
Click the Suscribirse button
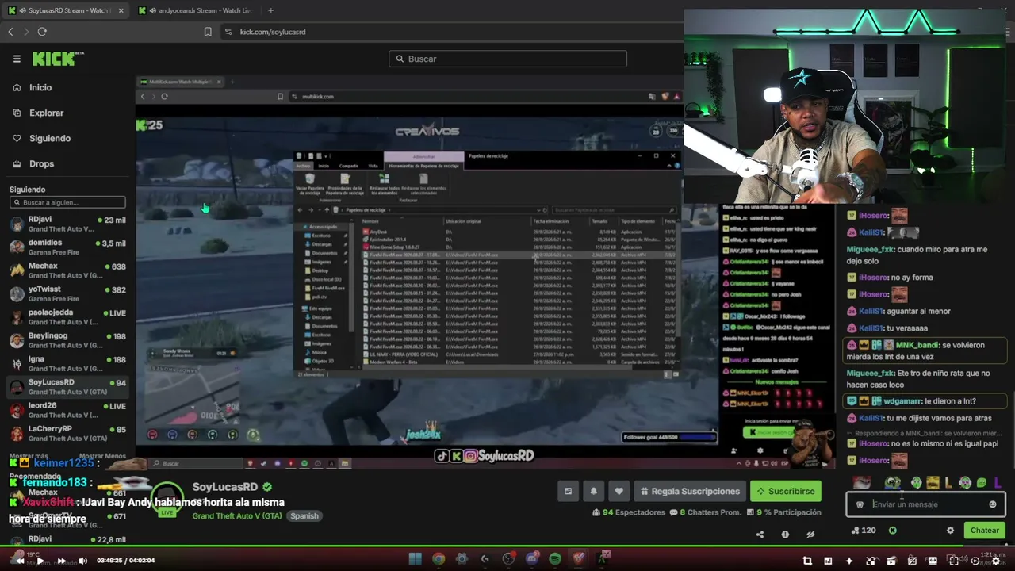[x=786, y=491]
